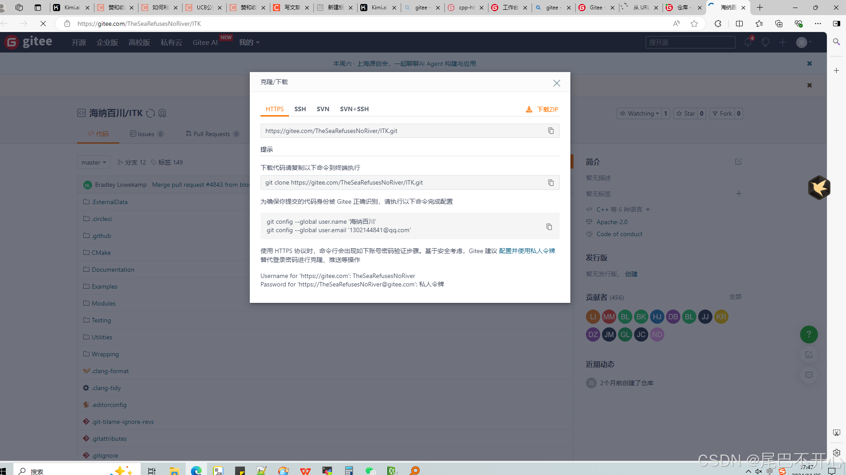
Task: Open WeChat from the taskbar
Action: [x=370, y=471]
